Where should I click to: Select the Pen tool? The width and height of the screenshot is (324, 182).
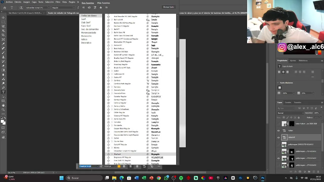(3, 87)
